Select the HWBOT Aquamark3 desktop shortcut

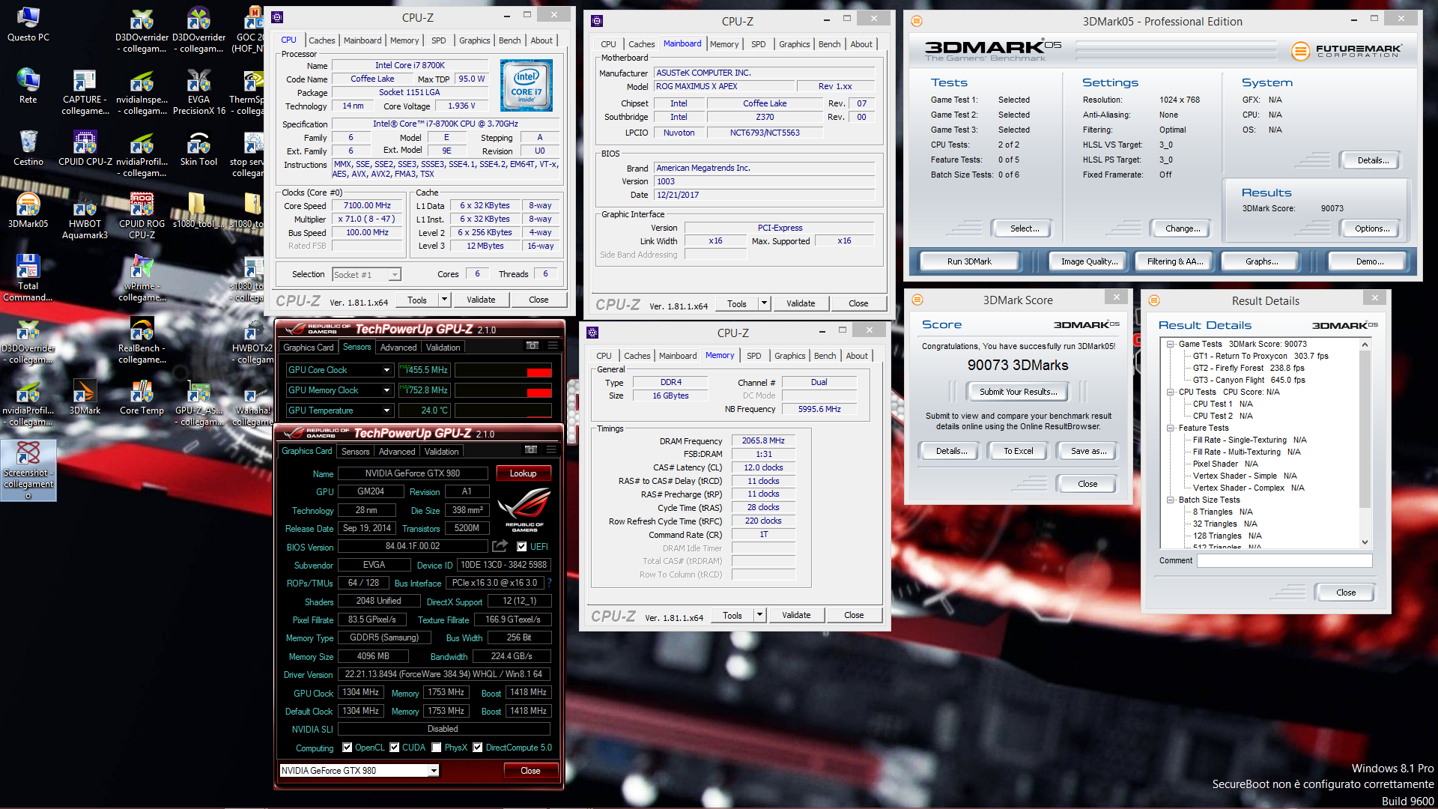pos(85,216)
